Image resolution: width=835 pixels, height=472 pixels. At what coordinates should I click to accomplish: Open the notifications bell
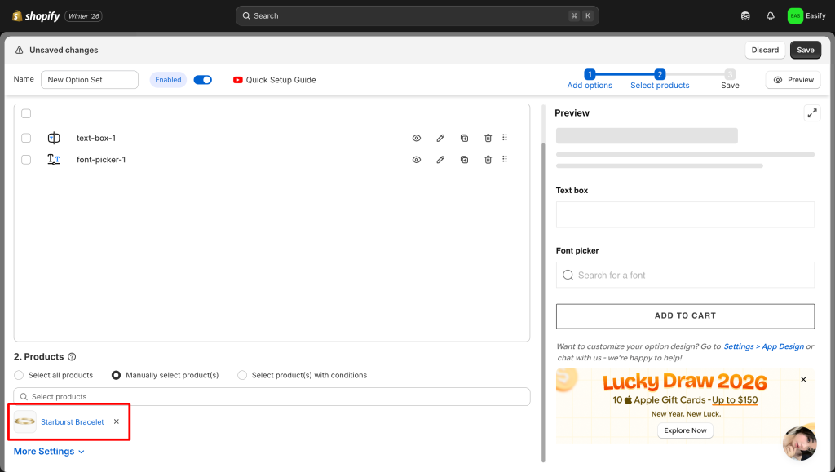(x=771, y=15)
